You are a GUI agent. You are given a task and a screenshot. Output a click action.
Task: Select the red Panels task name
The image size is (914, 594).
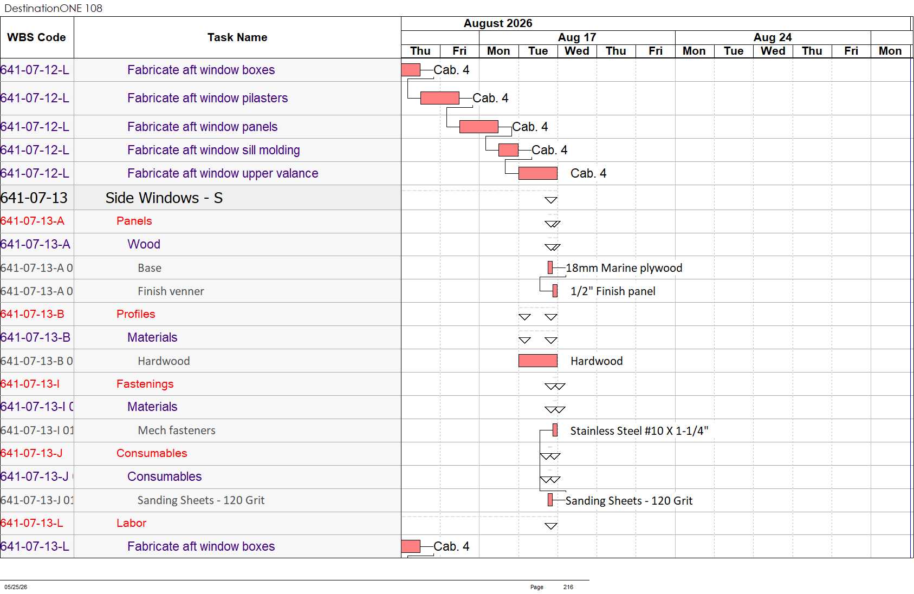click(x=134, y=221)
